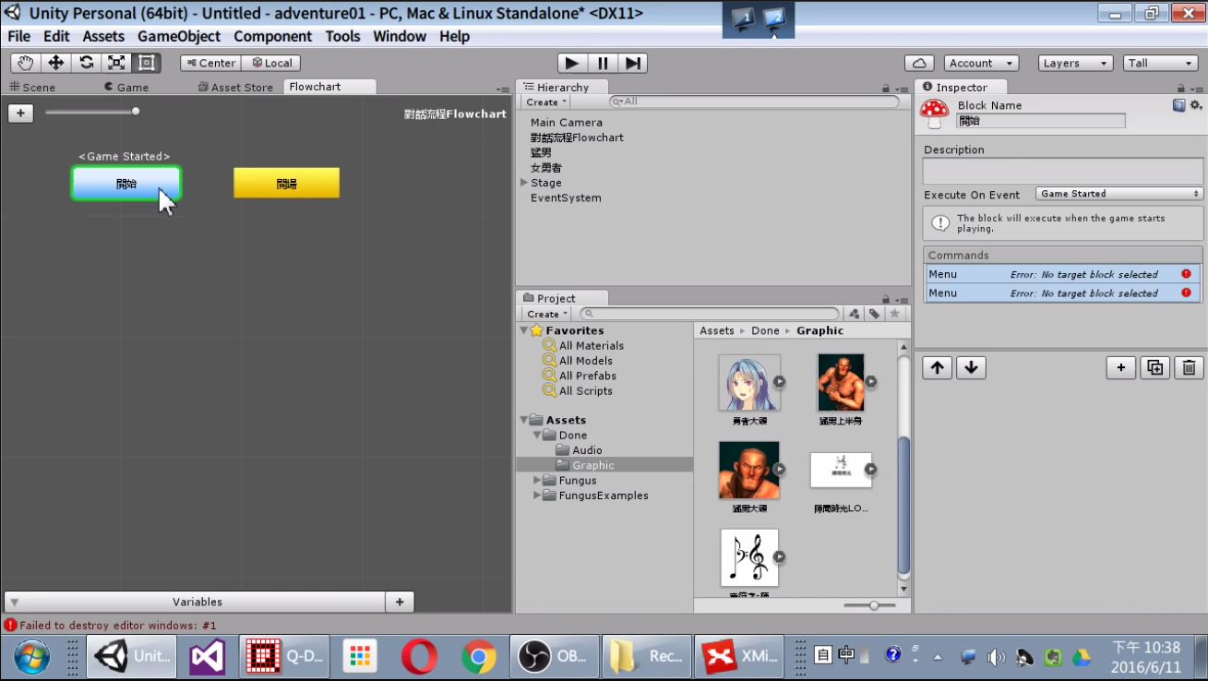Viewport: 1208px width, 681px height.
Task: Expand the FungusExamples folder arrow
Action: pos(537,496)
